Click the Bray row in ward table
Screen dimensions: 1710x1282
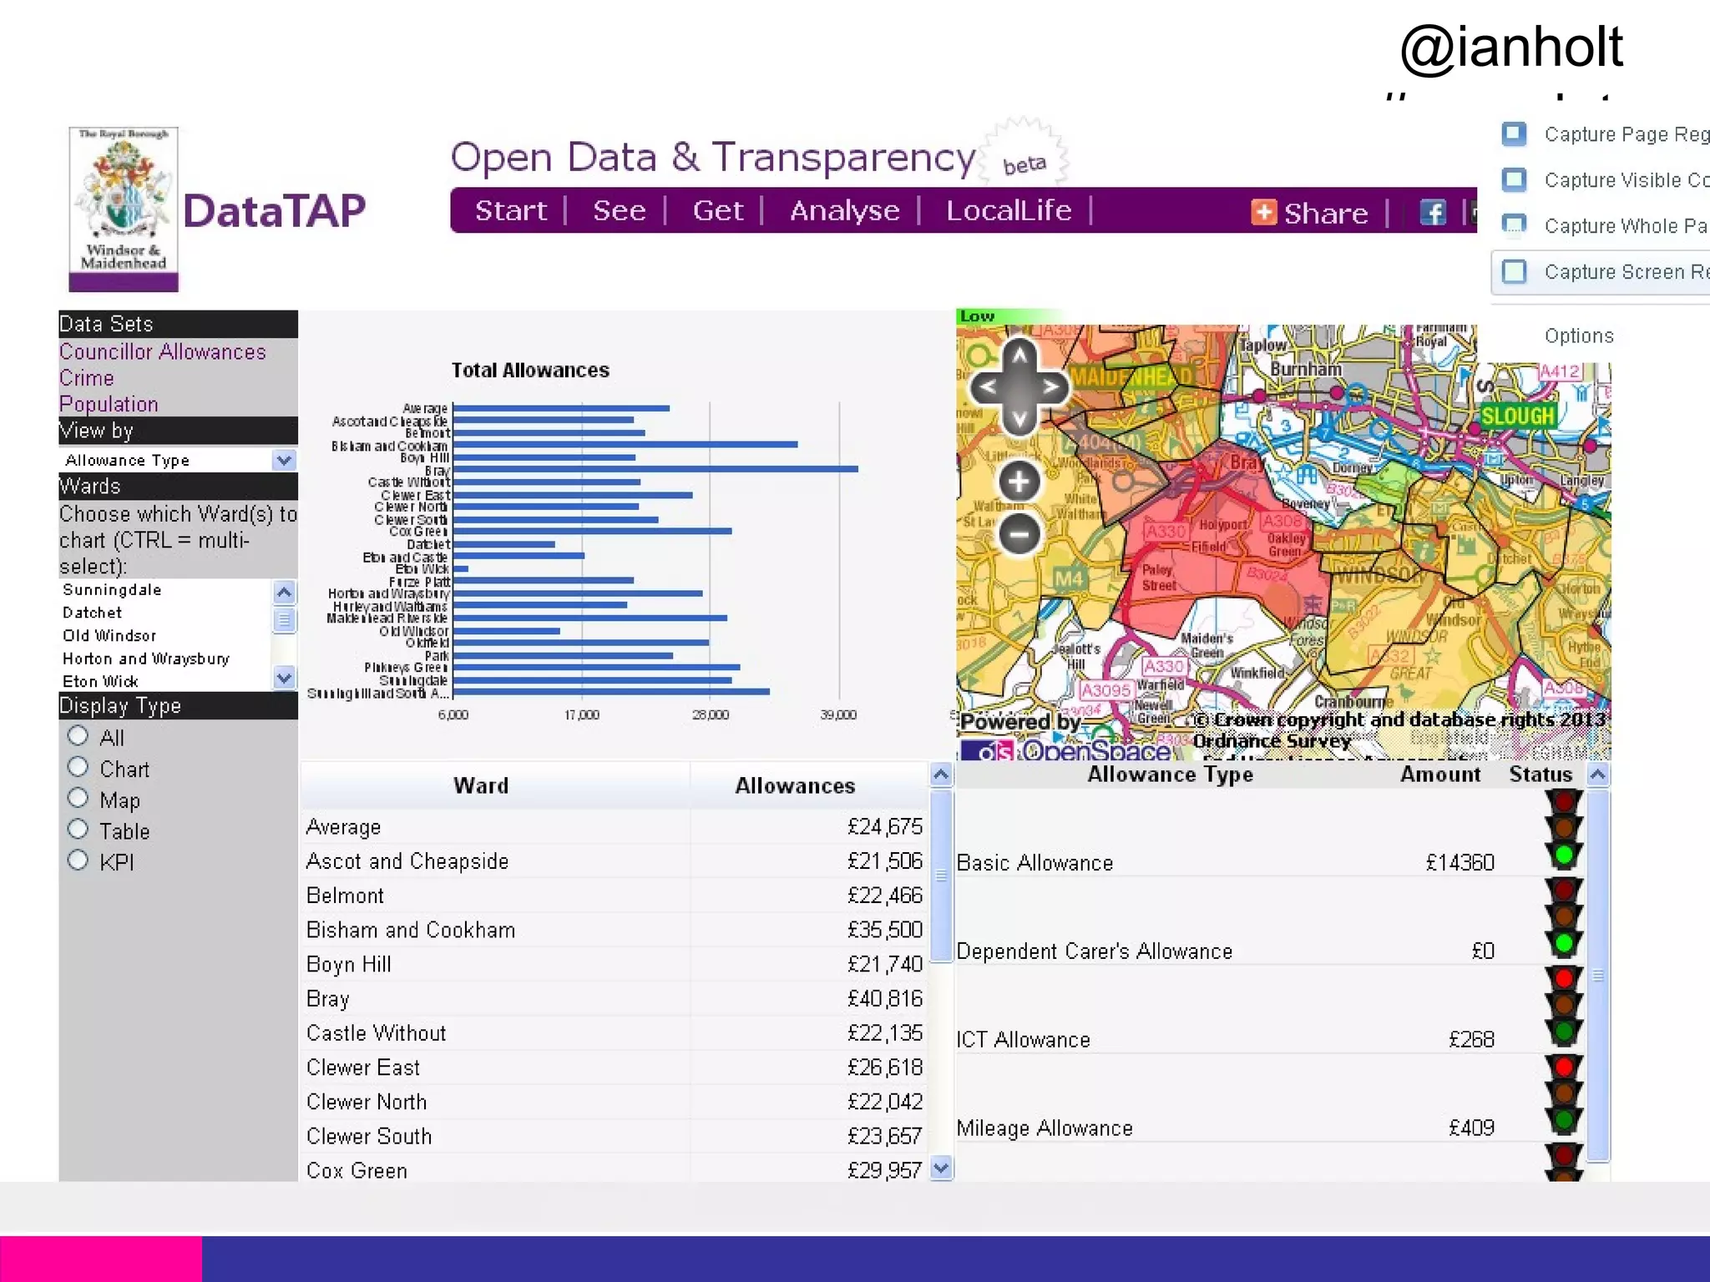click(x=615, y=998)
